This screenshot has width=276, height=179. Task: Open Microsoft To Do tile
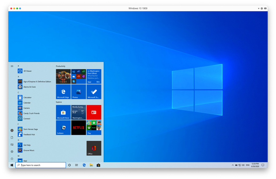(x=94, y=92)
